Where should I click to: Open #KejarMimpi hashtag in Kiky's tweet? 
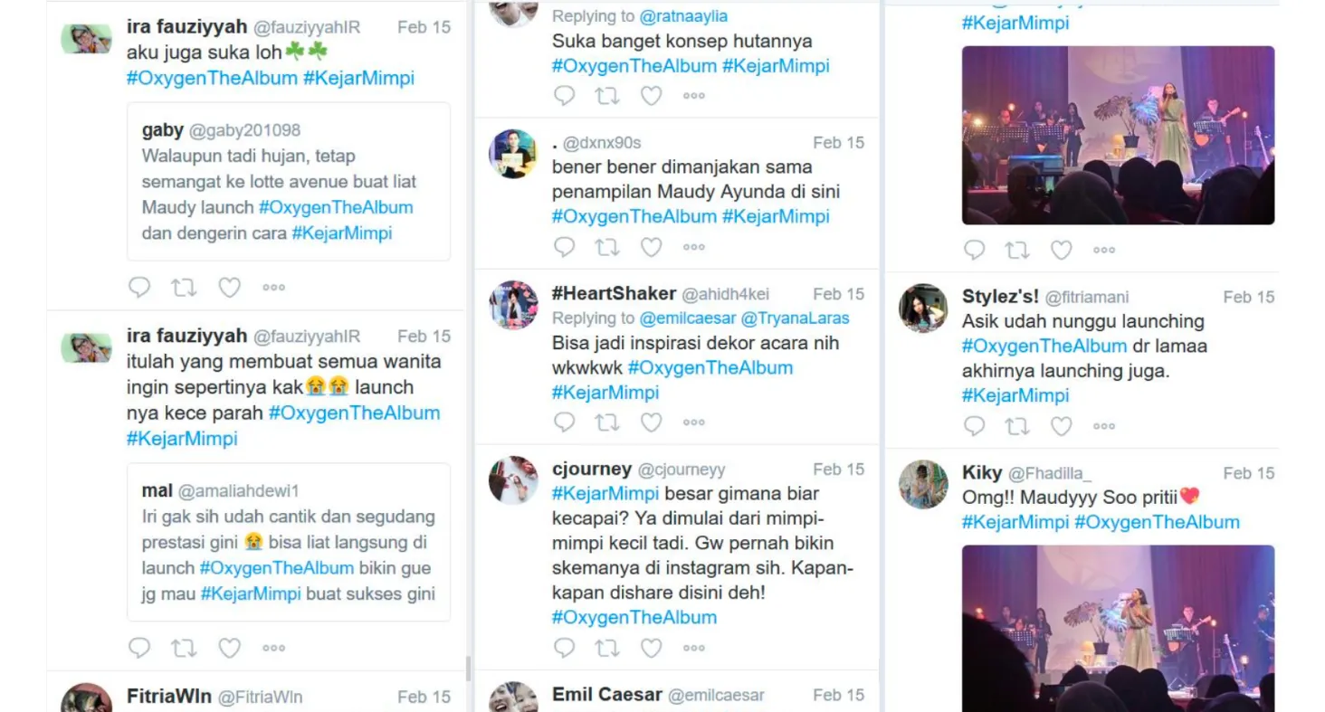point(1015,522)
